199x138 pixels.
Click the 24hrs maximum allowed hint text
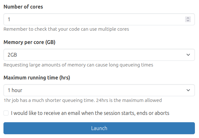click(x=82, y=100)
